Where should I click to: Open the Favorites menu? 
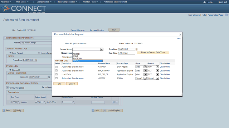[x=6, y=2]
